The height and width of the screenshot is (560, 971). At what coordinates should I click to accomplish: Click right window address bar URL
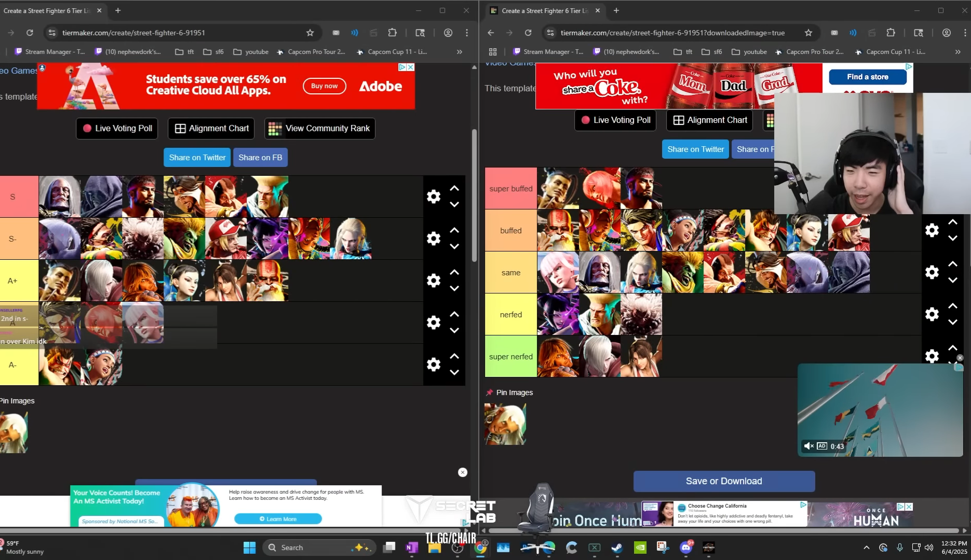pos(672,33)
